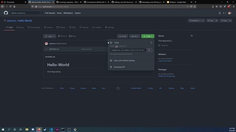Open README.md file link
This screenshot has height=132, width=236.
click(x=54, y=49)
